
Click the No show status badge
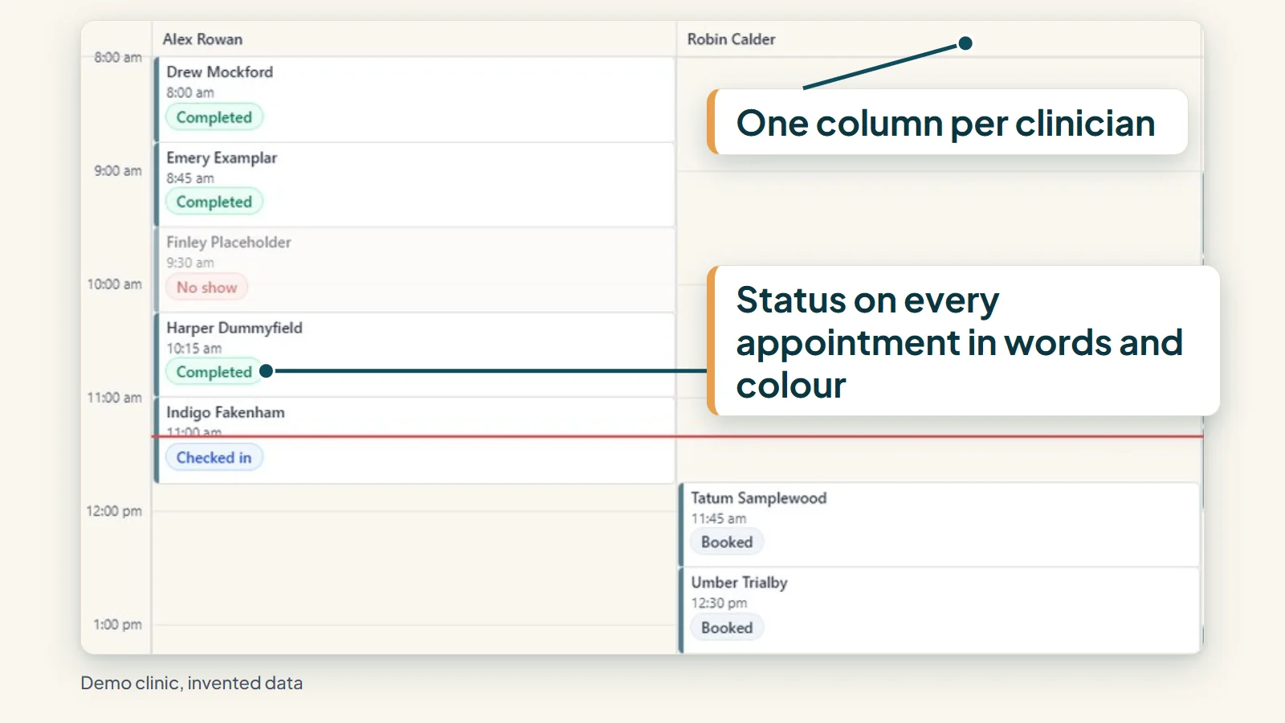[x=207, y=288]
